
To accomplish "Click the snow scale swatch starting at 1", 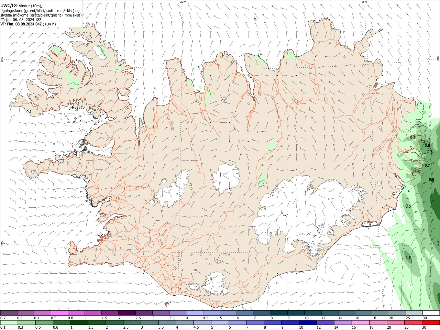I will click(x=93, y=313).
